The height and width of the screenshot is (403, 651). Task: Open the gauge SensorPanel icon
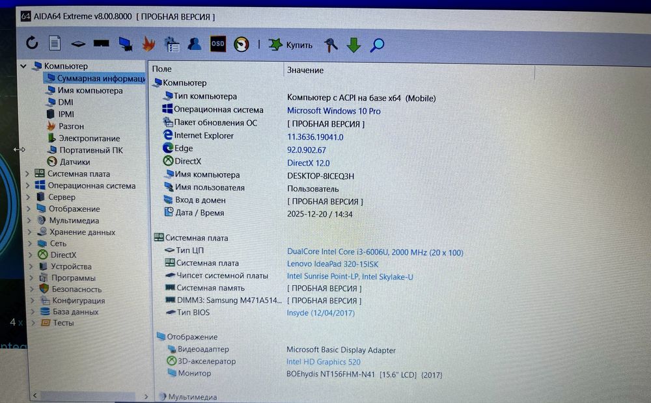242,44
